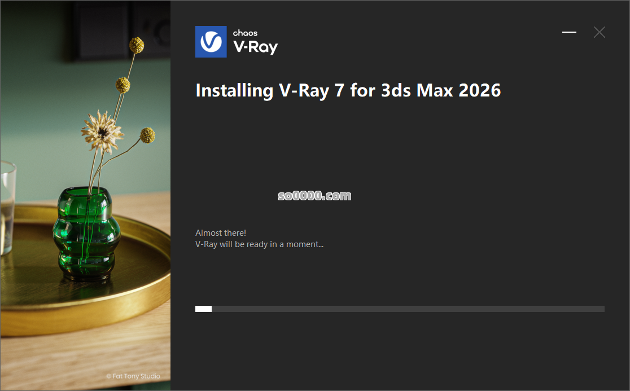Screen dimensions: 630x391
Task: Click the "Installing V-Ray 7 for 3ds Max 2026" heading
Action: [x=348, y=91]
